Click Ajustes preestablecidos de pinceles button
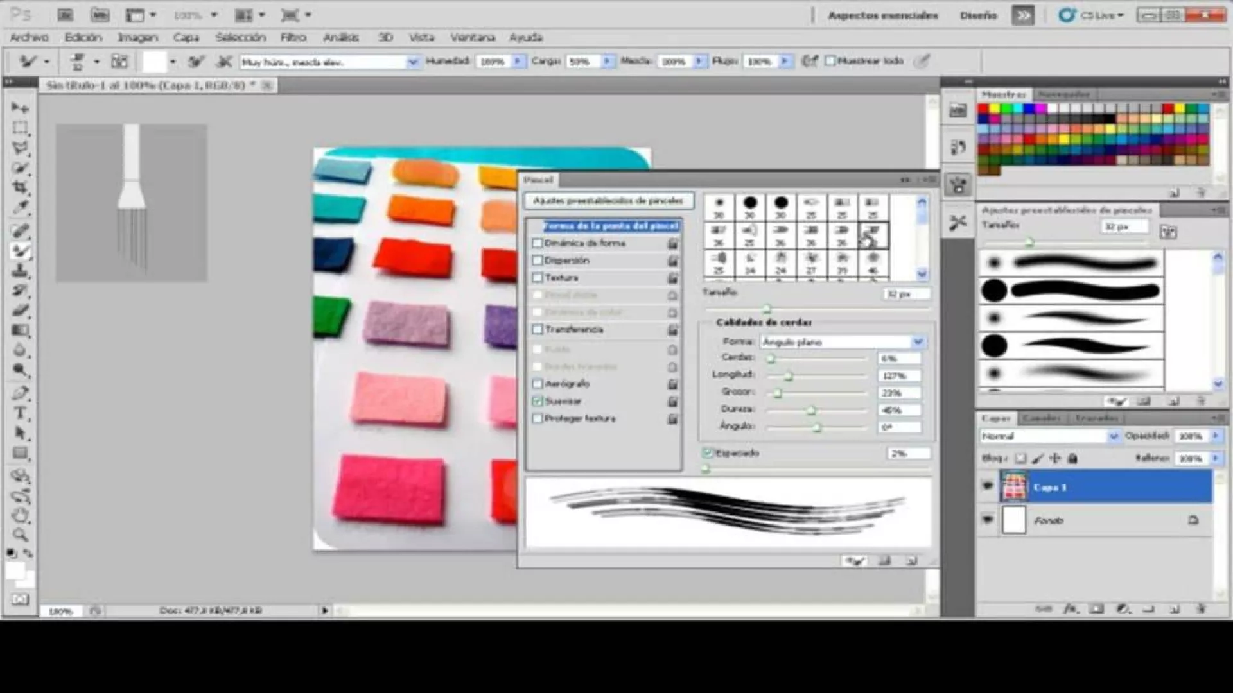The width and height of the screenshot is (1233, 693). click(608, 201)
